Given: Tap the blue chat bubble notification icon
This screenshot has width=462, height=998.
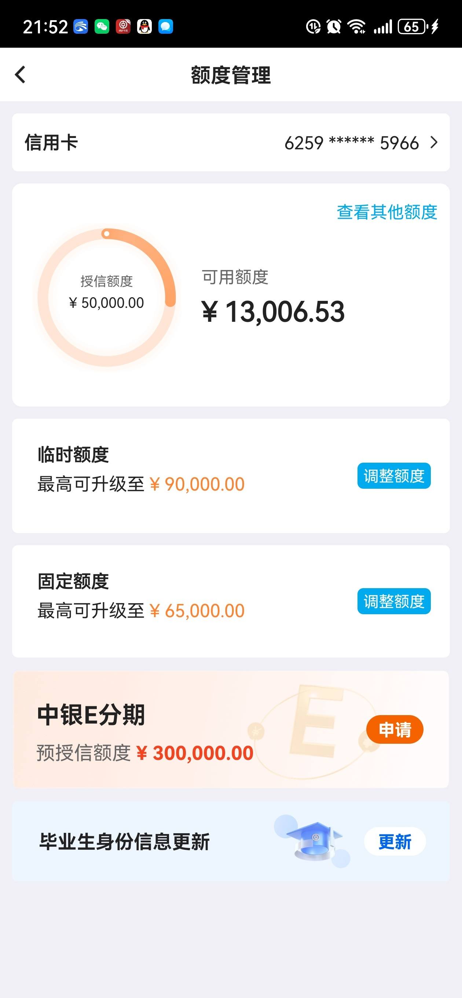Looking at the screenshot, I should 166,27.
